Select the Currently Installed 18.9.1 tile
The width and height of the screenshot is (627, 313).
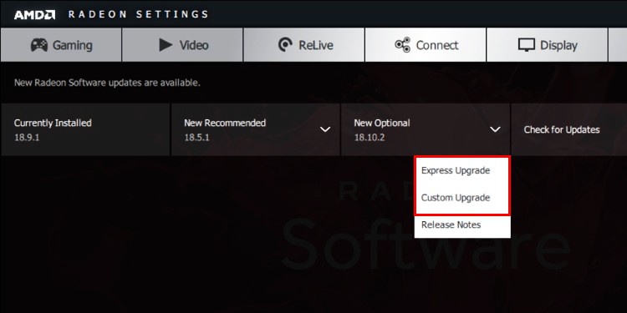[x=85, y=129]
